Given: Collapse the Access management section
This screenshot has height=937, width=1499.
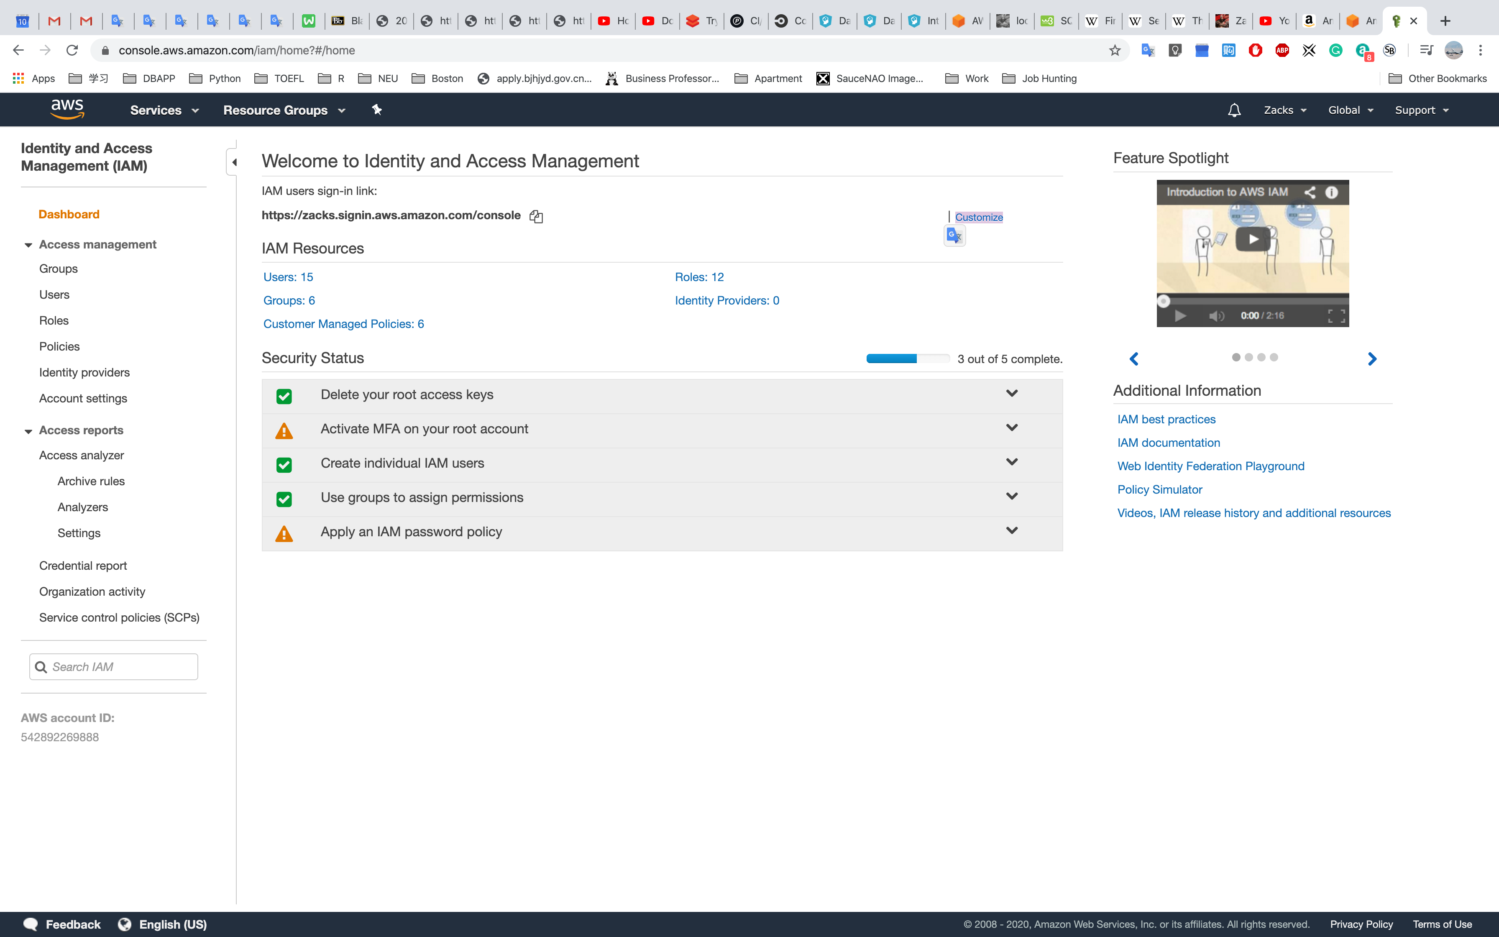Looking at the screenshot, I should [x=28, y=245].
